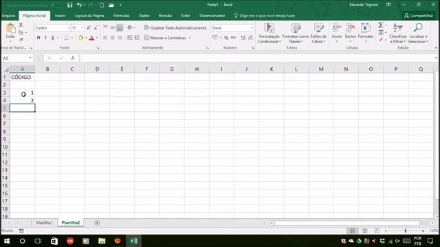Open Classificar e Filtrar menu

[398, 34]
